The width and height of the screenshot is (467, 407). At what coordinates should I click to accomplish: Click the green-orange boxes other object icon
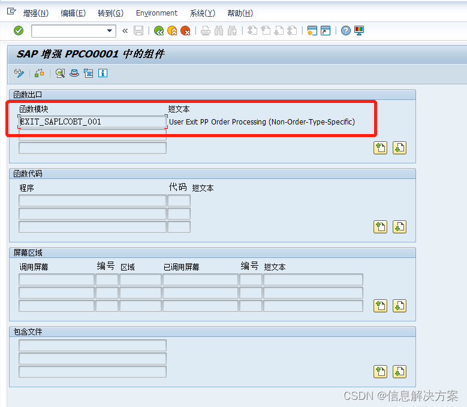[40, 73]
